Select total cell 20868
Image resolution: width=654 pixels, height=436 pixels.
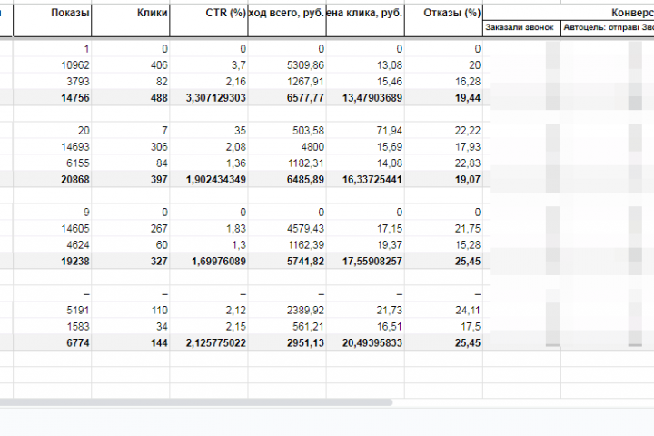point(52,180)
